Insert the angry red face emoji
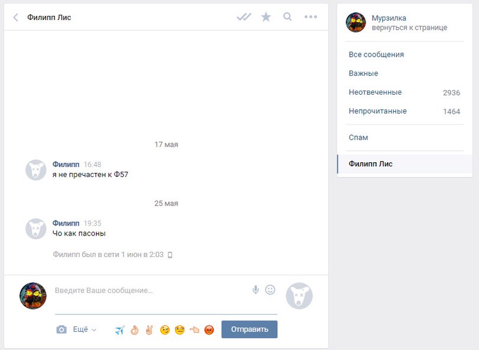The image size is (479, 350). 210,330
